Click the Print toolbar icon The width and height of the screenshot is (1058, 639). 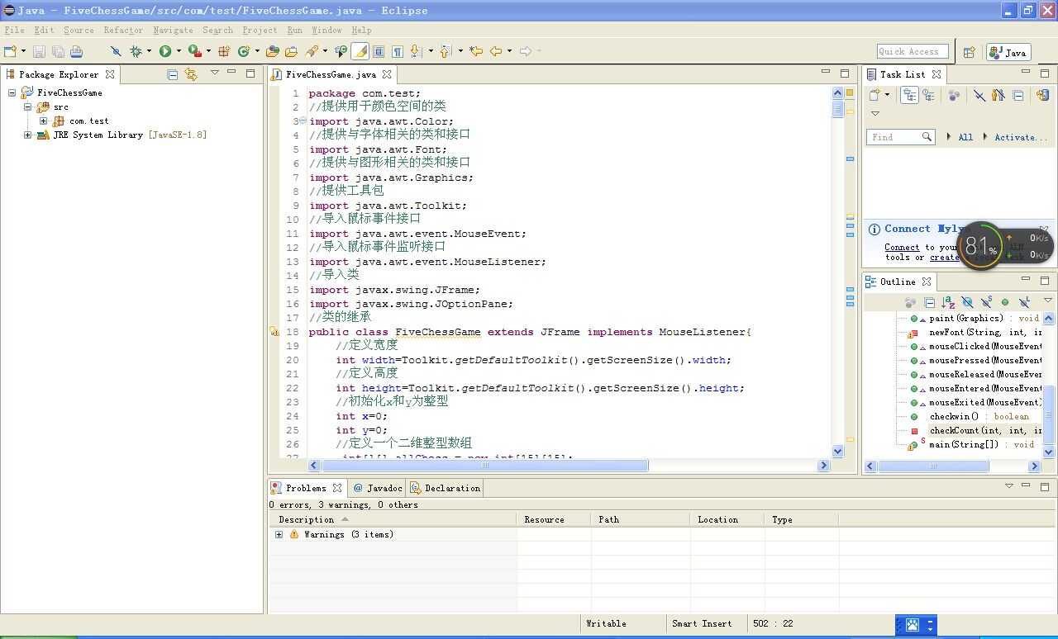pyautogui.click(x=76, y=51)
